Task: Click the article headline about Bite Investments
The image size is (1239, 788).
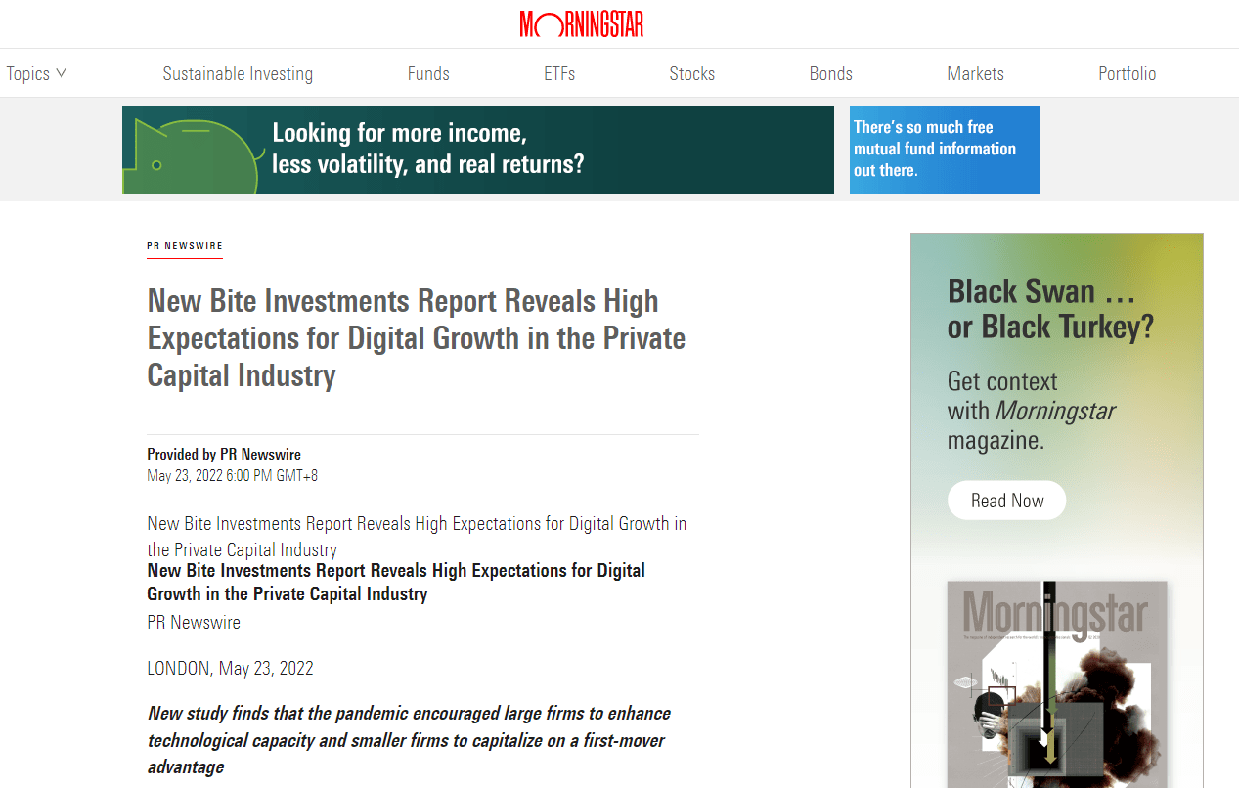Action: (417, 338)
